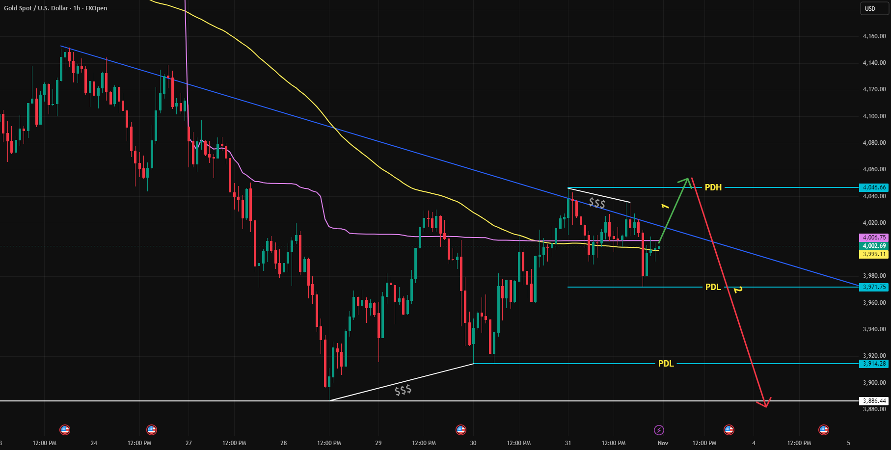
Task: Click the 31 date label on time axis
Action: point(568,443)
